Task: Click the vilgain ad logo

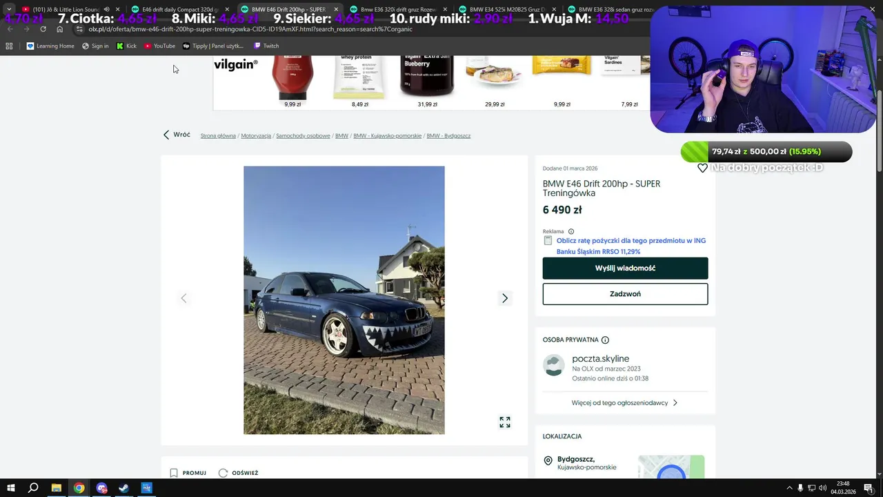Action: pyautogui.click(x=236, y=64)
